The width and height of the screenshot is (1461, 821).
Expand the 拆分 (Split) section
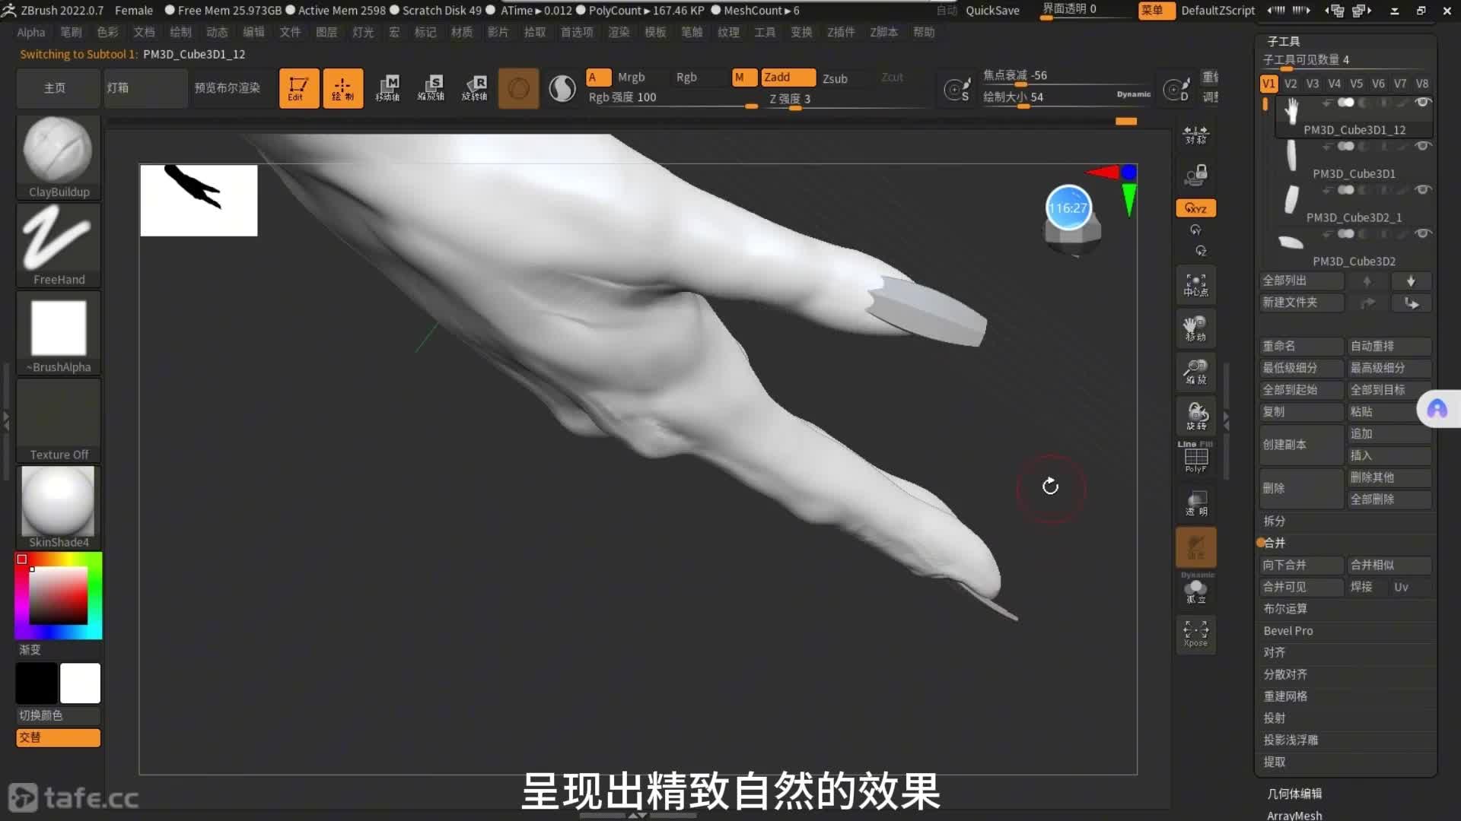pyautogui.click(x=1275, y=521)
